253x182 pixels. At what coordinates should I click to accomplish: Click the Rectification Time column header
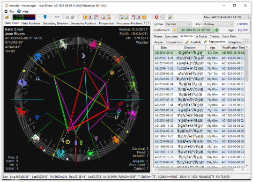click(x=232, y=48)
